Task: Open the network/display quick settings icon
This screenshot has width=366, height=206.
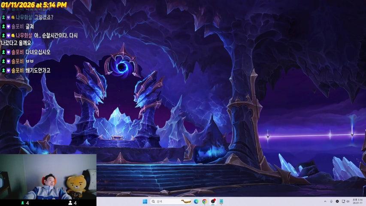Action: coord(344,201)
